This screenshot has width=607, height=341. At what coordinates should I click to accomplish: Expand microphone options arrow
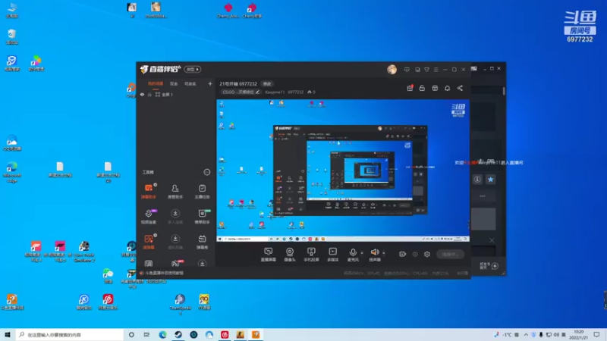coord(362,253)
